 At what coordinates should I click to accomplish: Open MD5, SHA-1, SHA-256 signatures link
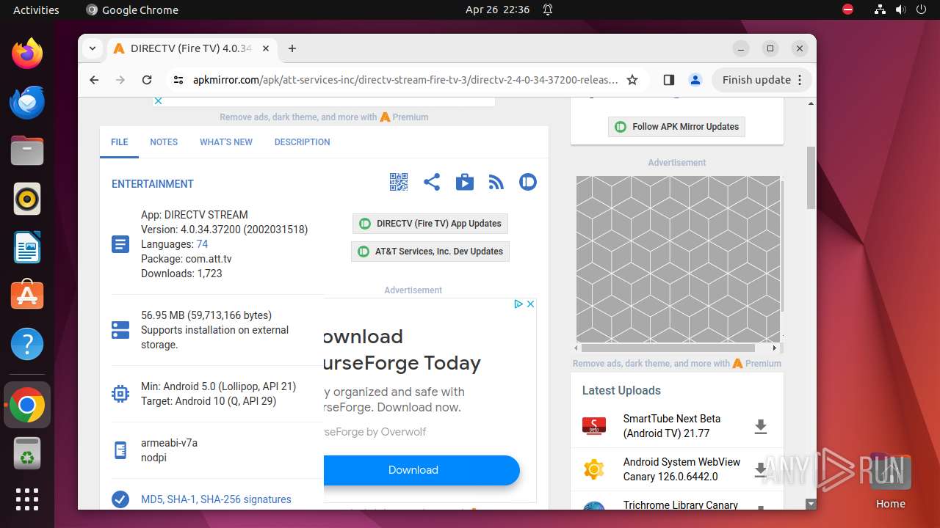click(x=216, y=499)
